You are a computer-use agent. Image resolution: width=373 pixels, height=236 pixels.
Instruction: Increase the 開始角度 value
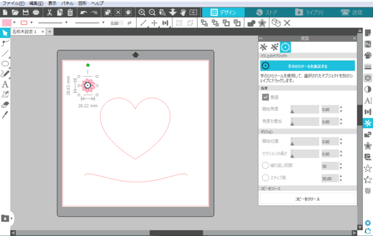click(x=341, y=107)
